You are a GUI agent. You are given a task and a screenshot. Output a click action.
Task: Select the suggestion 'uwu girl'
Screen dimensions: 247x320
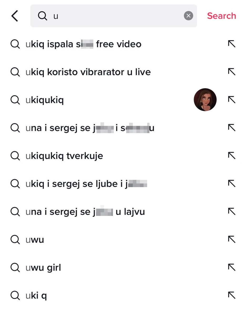point(43,267)
